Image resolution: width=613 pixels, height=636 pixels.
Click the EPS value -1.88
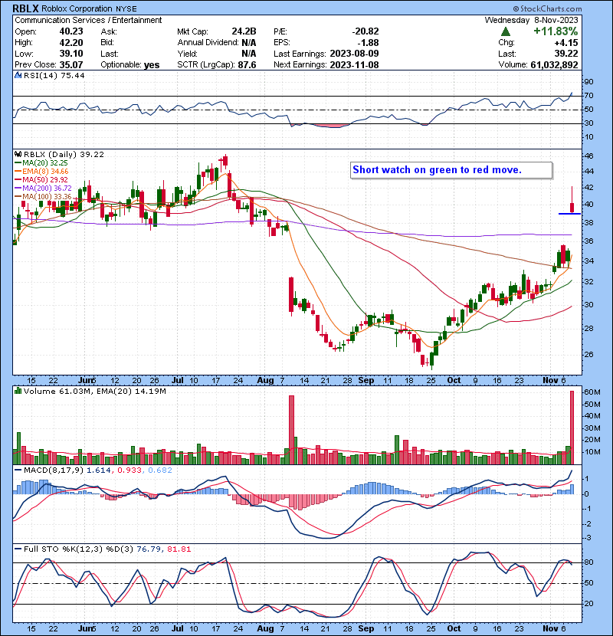(368, 43)
